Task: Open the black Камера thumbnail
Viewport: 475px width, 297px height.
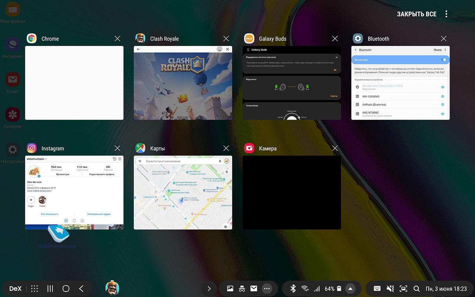Action: [292, 193]
